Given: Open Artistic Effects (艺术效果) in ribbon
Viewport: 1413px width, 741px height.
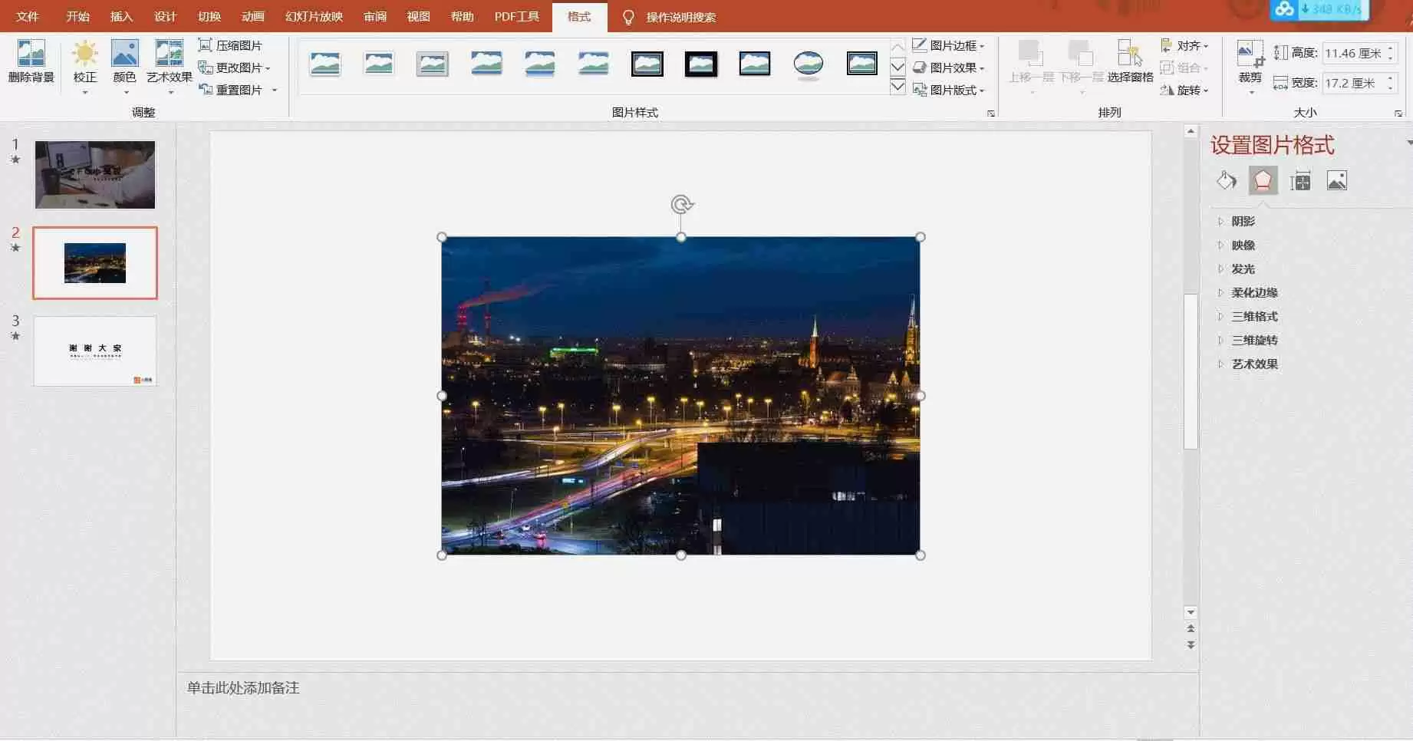Looking at the screenshot, I should point(169,61).
